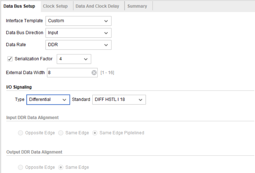
Task: Select Same Edge for Input DDR alignment
Action: pyautogui.click(x=61, y=133)
